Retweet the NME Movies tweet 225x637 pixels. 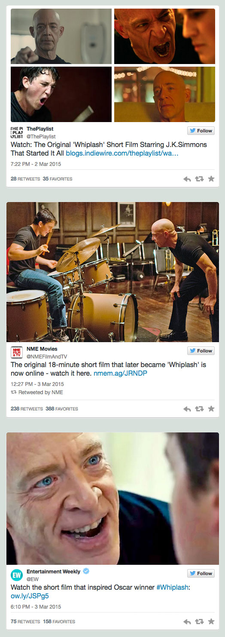199,409
